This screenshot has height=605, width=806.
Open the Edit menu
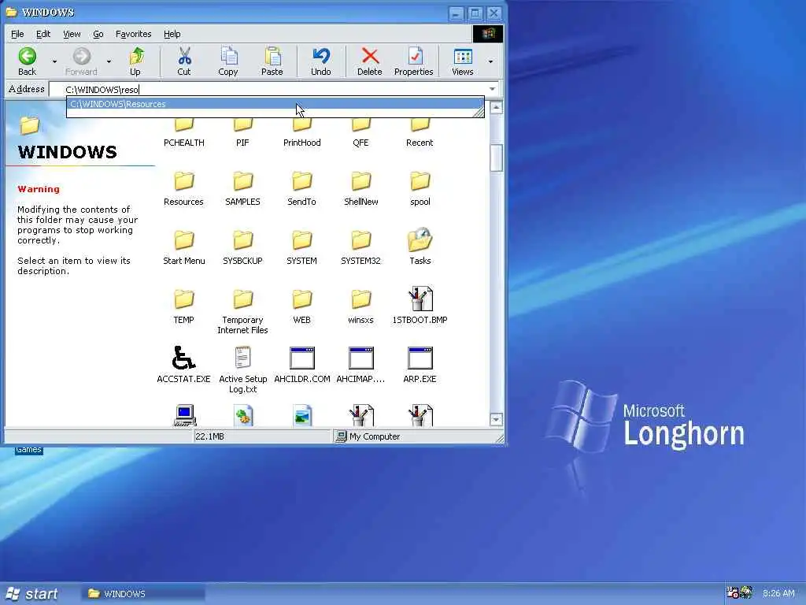[43, 34]
